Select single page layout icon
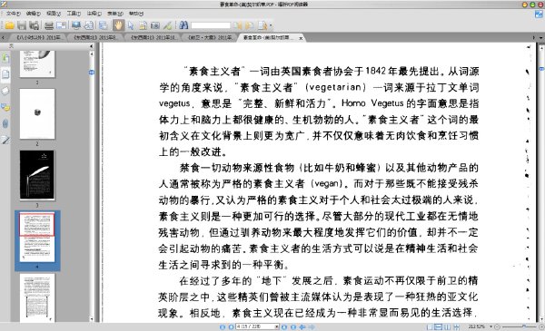Viewport: 545px width, 331px height. tap(430, 326)
